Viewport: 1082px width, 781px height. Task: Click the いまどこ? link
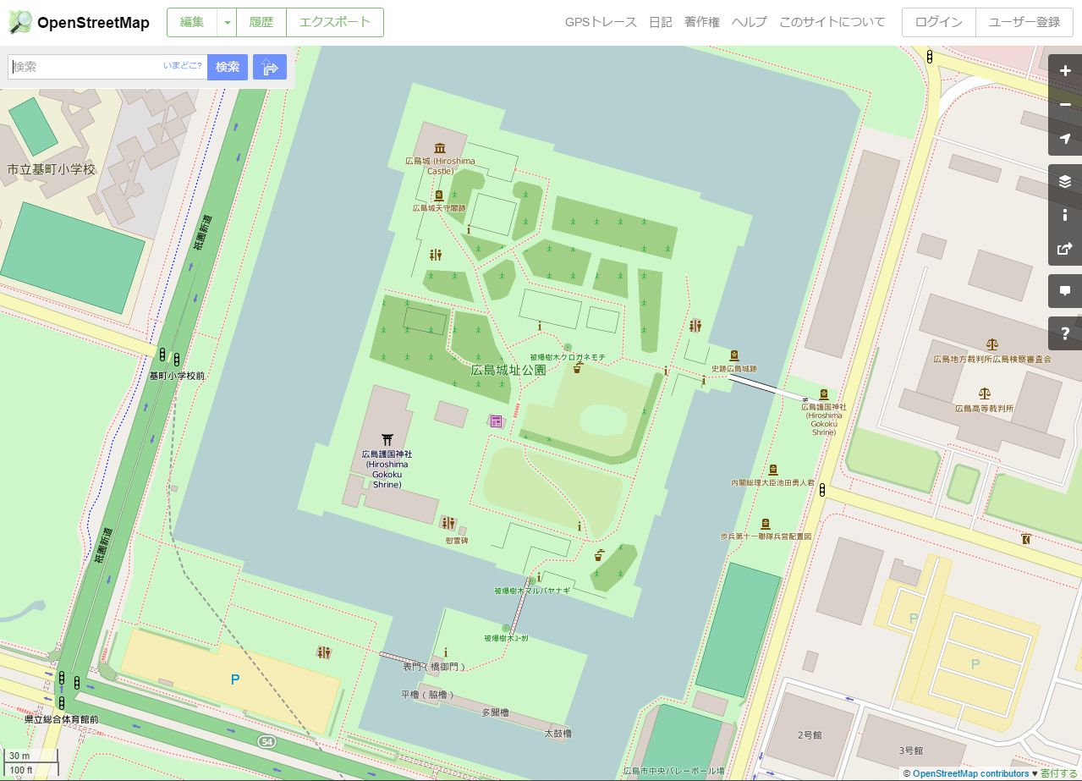pos(183,66)
